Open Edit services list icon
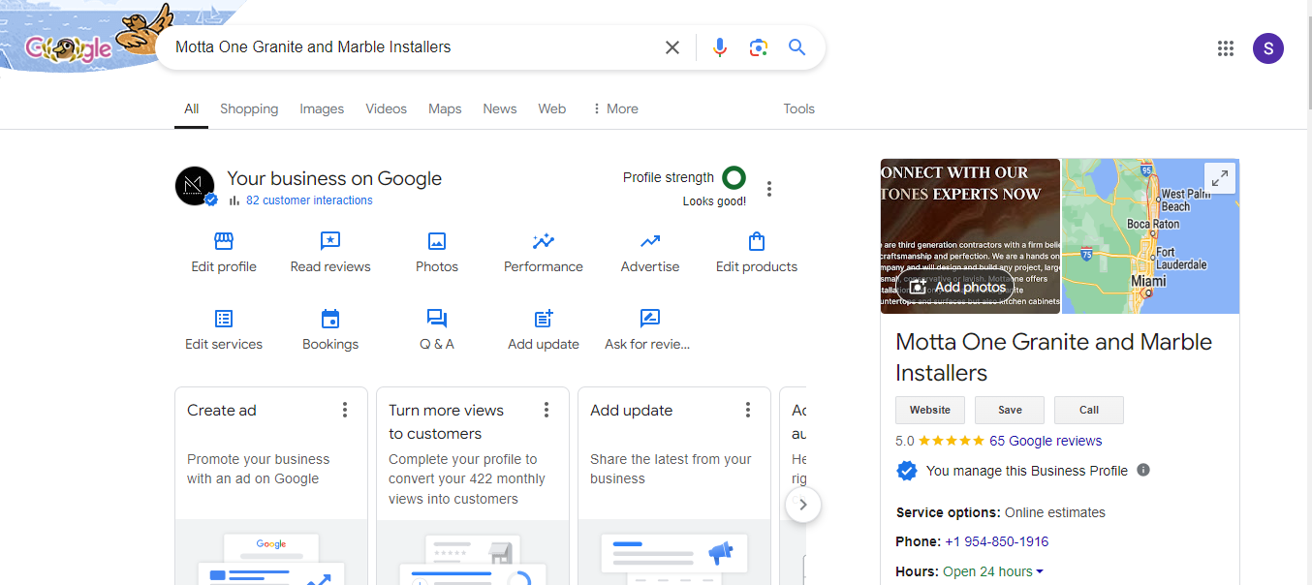This screenshot has height=585, width=1312. coord(224,319)
